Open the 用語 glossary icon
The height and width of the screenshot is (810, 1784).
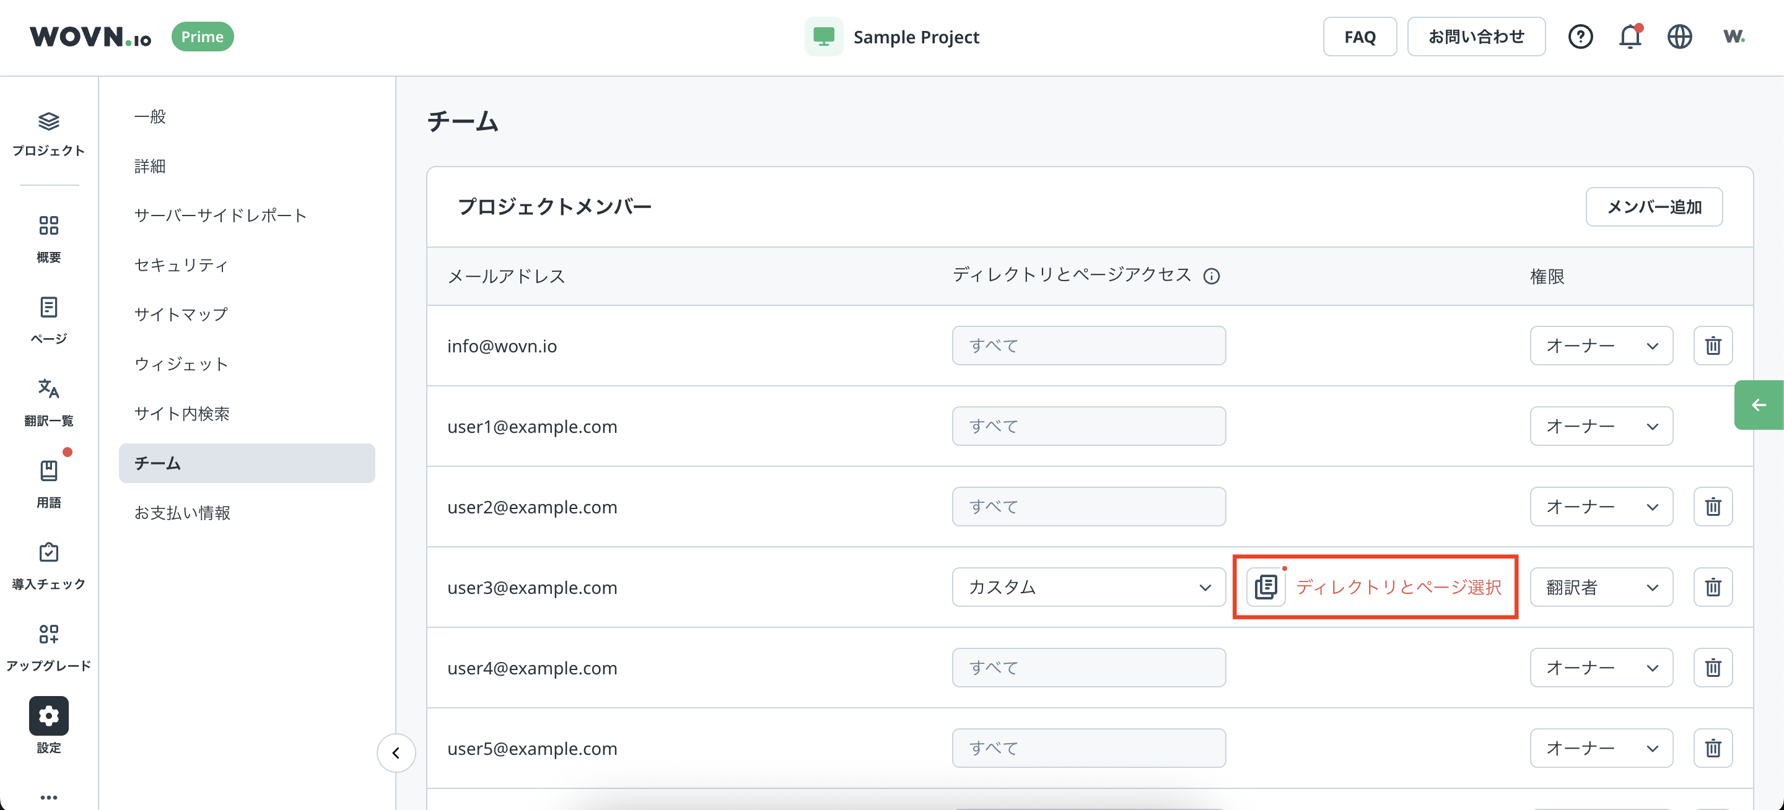[48, 471]
